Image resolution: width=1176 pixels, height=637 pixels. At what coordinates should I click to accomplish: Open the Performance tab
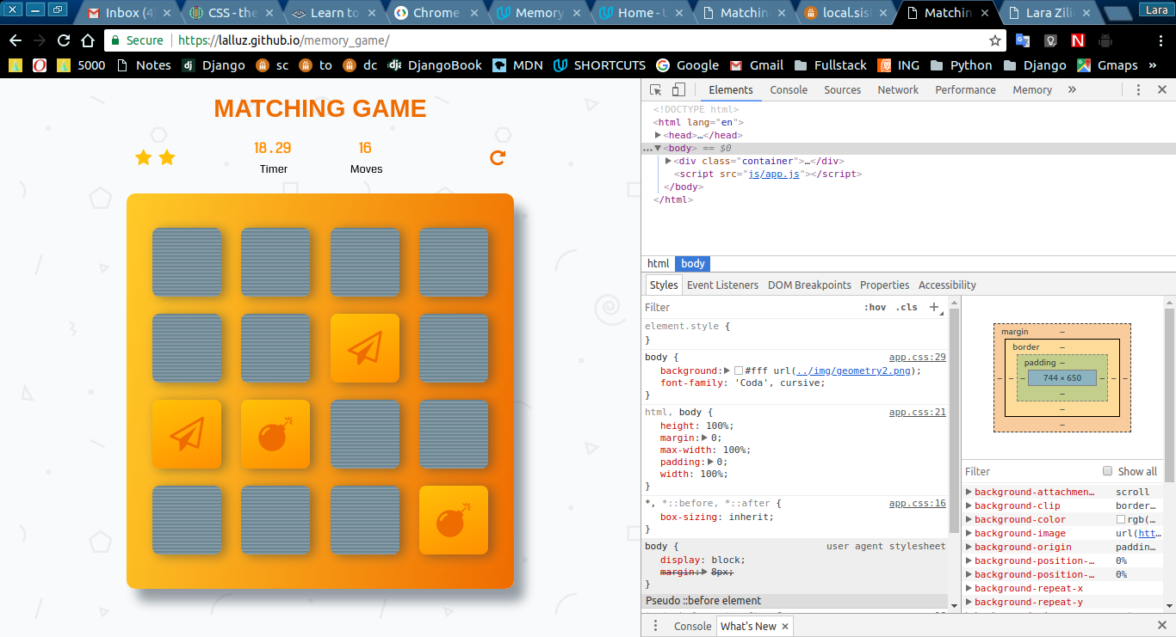[x=966, y=89]
